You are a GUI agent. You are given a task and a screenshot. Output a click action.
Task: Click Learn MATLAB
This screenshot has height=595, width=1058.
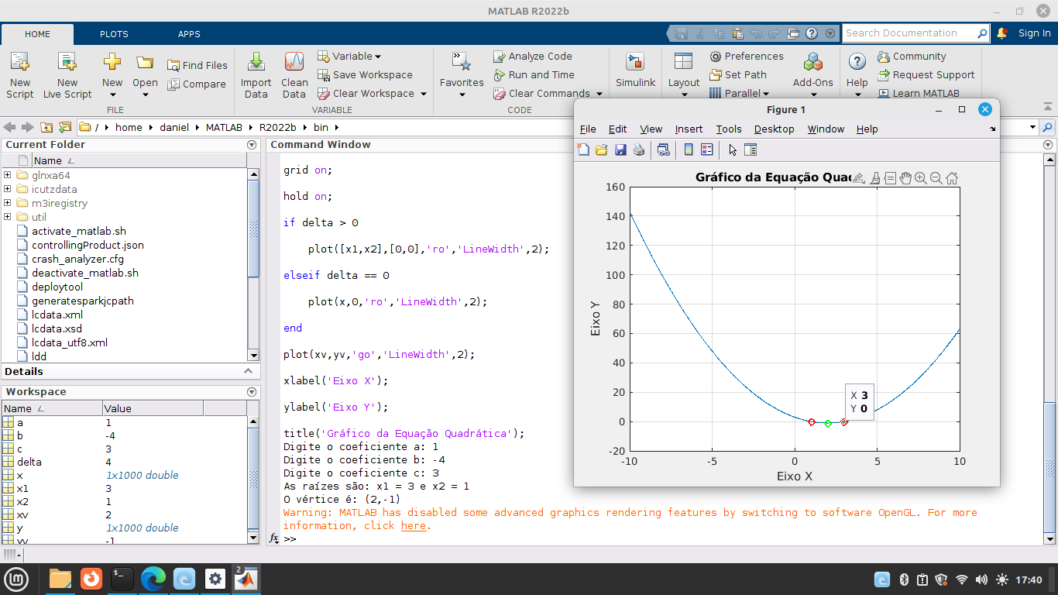pos(919,93)
